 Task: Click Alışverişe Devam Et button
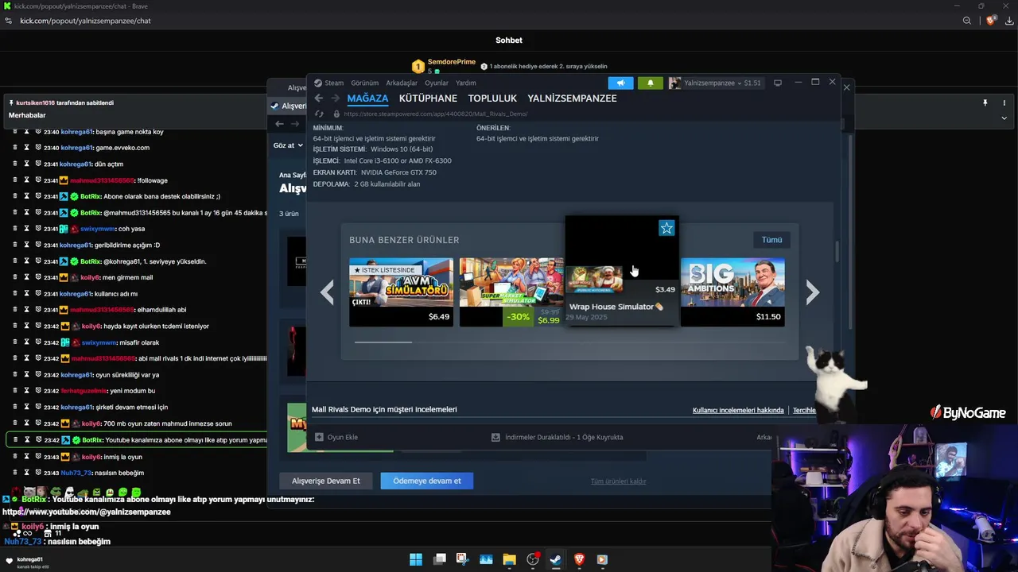pos(326,481)
